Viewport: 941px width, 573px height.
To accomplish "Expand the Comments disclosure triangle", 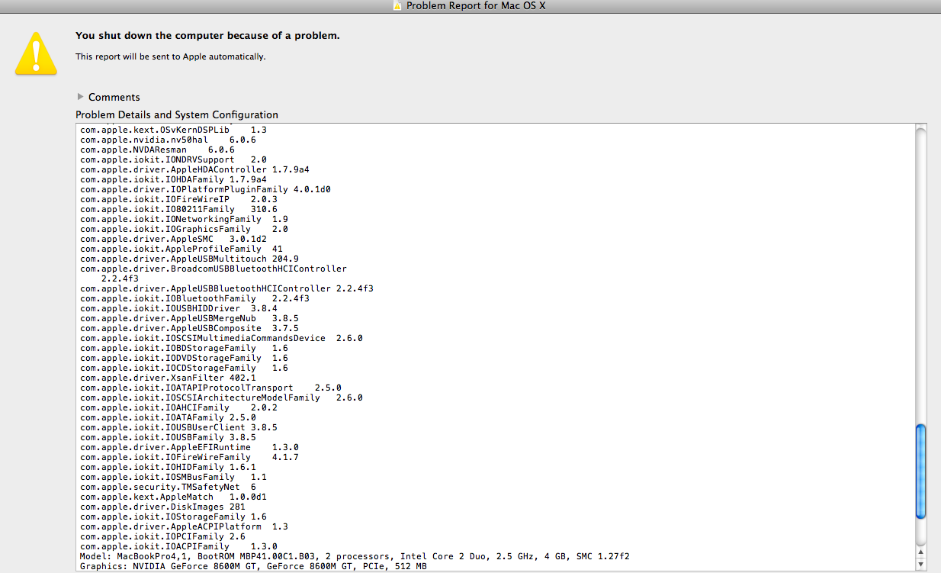I will [81, 97].
